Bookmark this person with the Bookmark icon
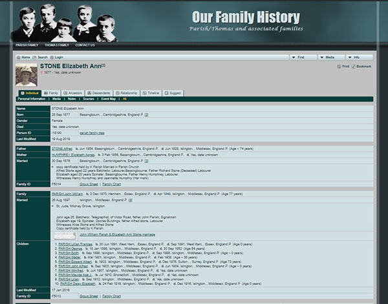Screen dimensions: 388x304 click(x=361, y=67)
